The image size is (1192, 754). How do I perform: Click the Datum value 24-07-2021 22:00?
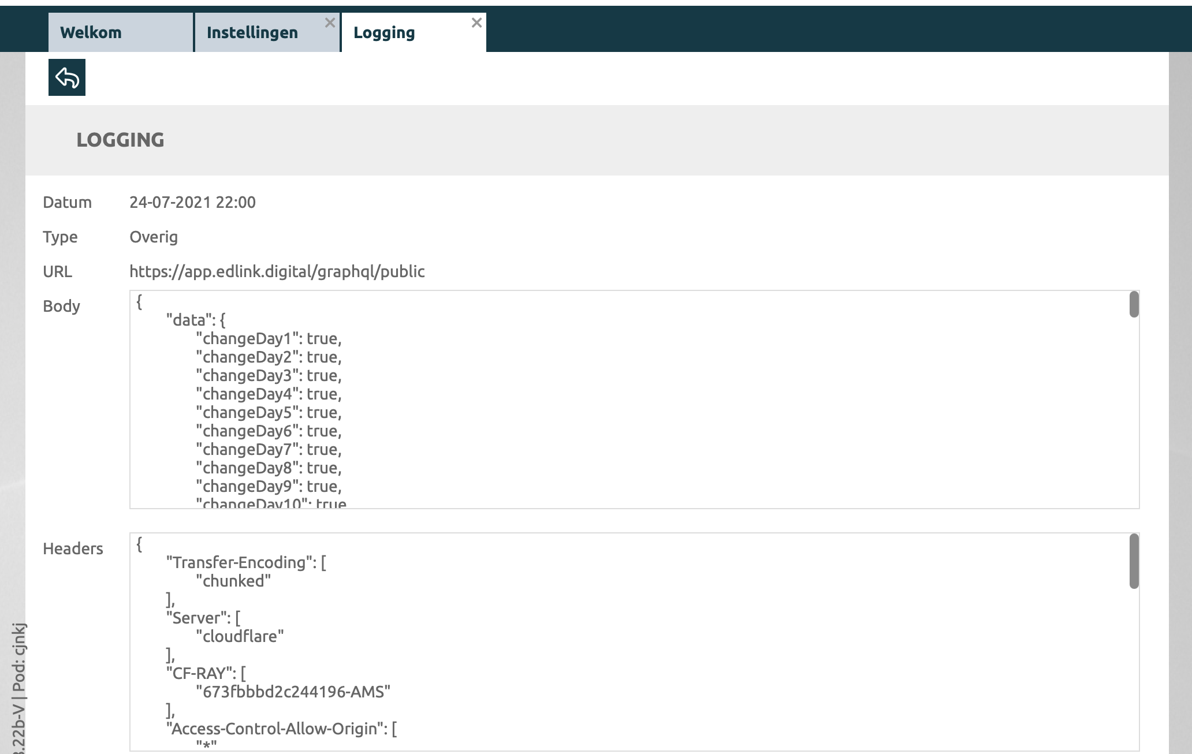click(192, 203)
